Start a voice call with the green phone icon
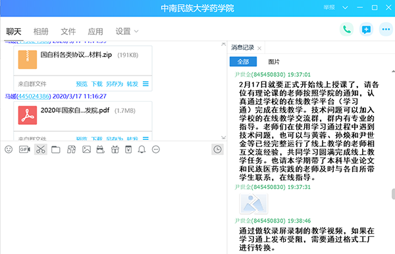 coord(347,30)
